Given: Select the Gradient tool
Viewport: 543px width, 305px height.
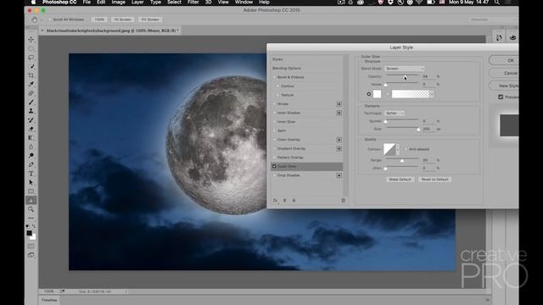Looking at the screenshot, I should point(31,137).
